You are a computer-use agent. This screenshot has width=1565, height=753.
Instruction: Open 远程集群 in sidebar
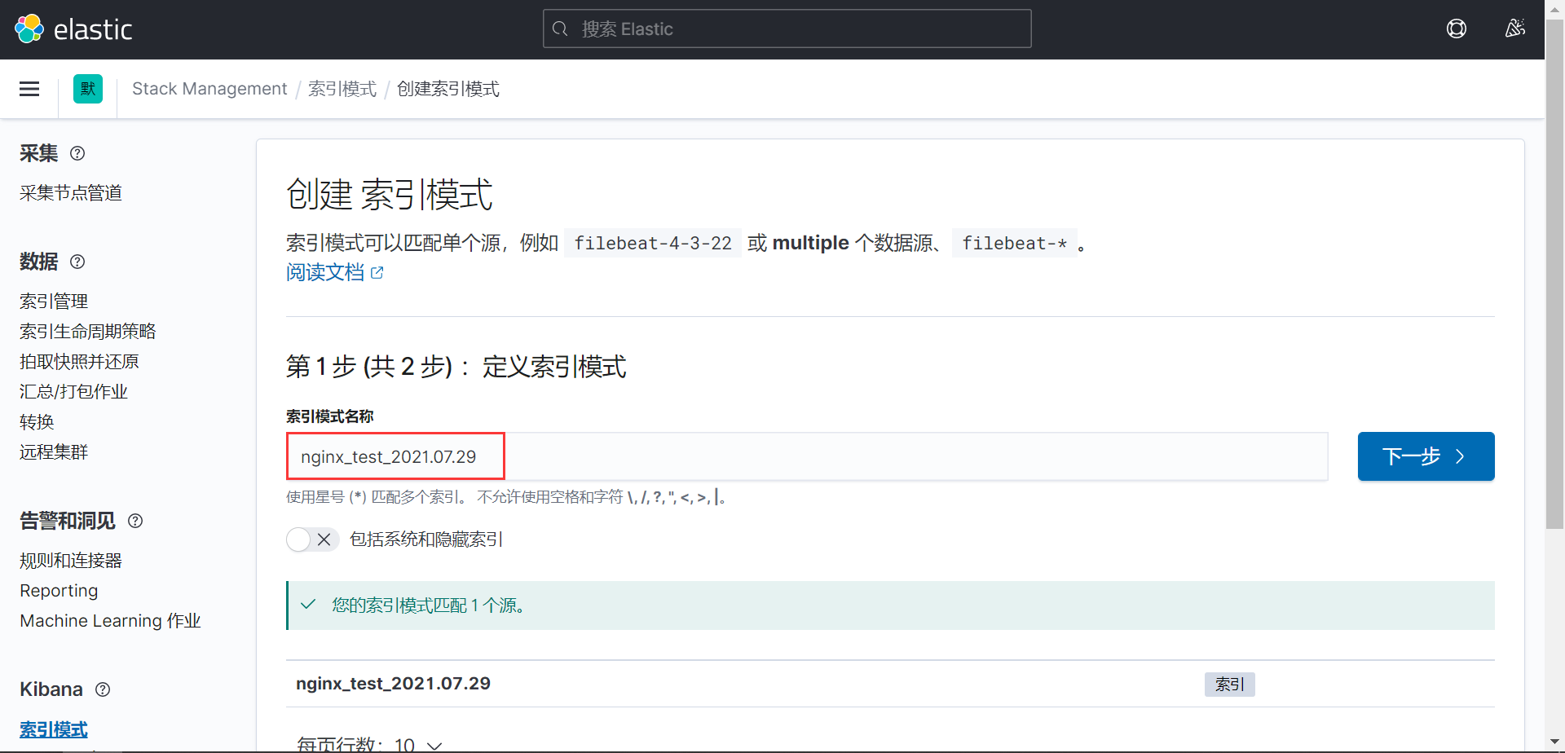click(x=54, y=452)
